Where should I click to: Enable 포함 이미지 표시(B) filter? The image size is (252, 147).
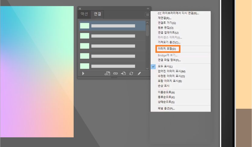[170, 81]
